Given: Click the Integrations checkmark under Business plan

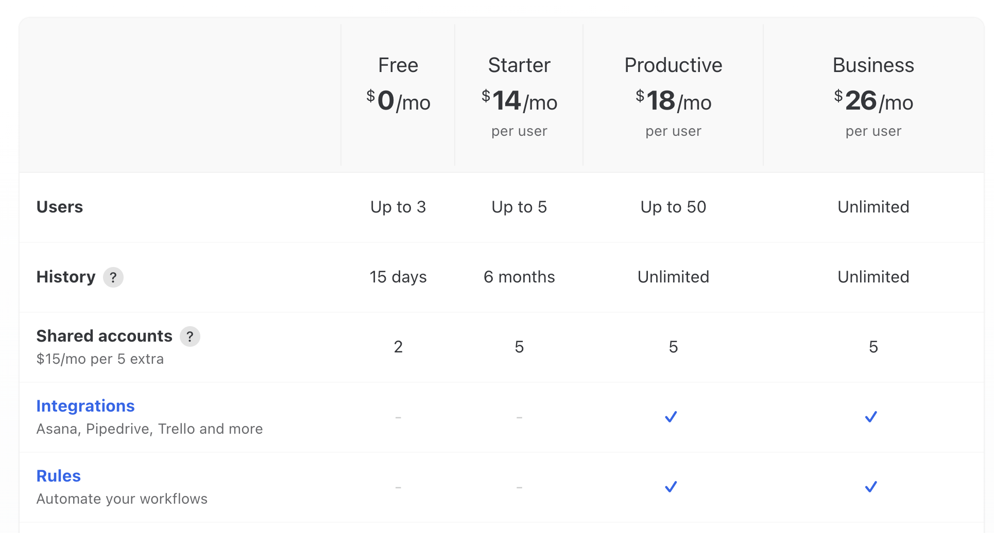Looking at the screenshot, I should click(x=871, y=417).
